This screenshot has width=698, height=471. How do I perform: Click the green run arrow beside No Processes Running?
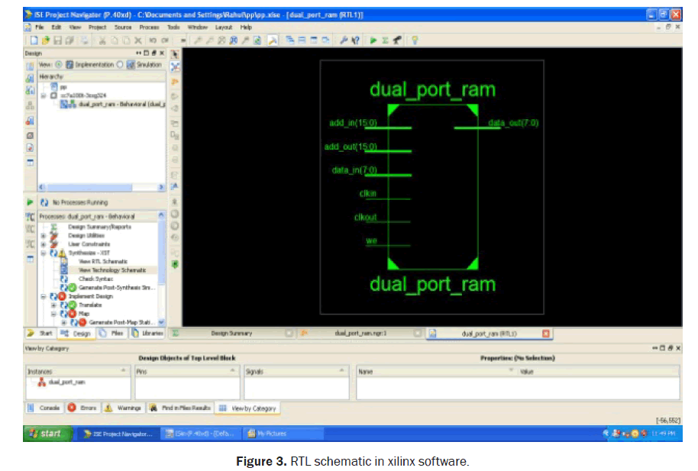tap(31, 202)
